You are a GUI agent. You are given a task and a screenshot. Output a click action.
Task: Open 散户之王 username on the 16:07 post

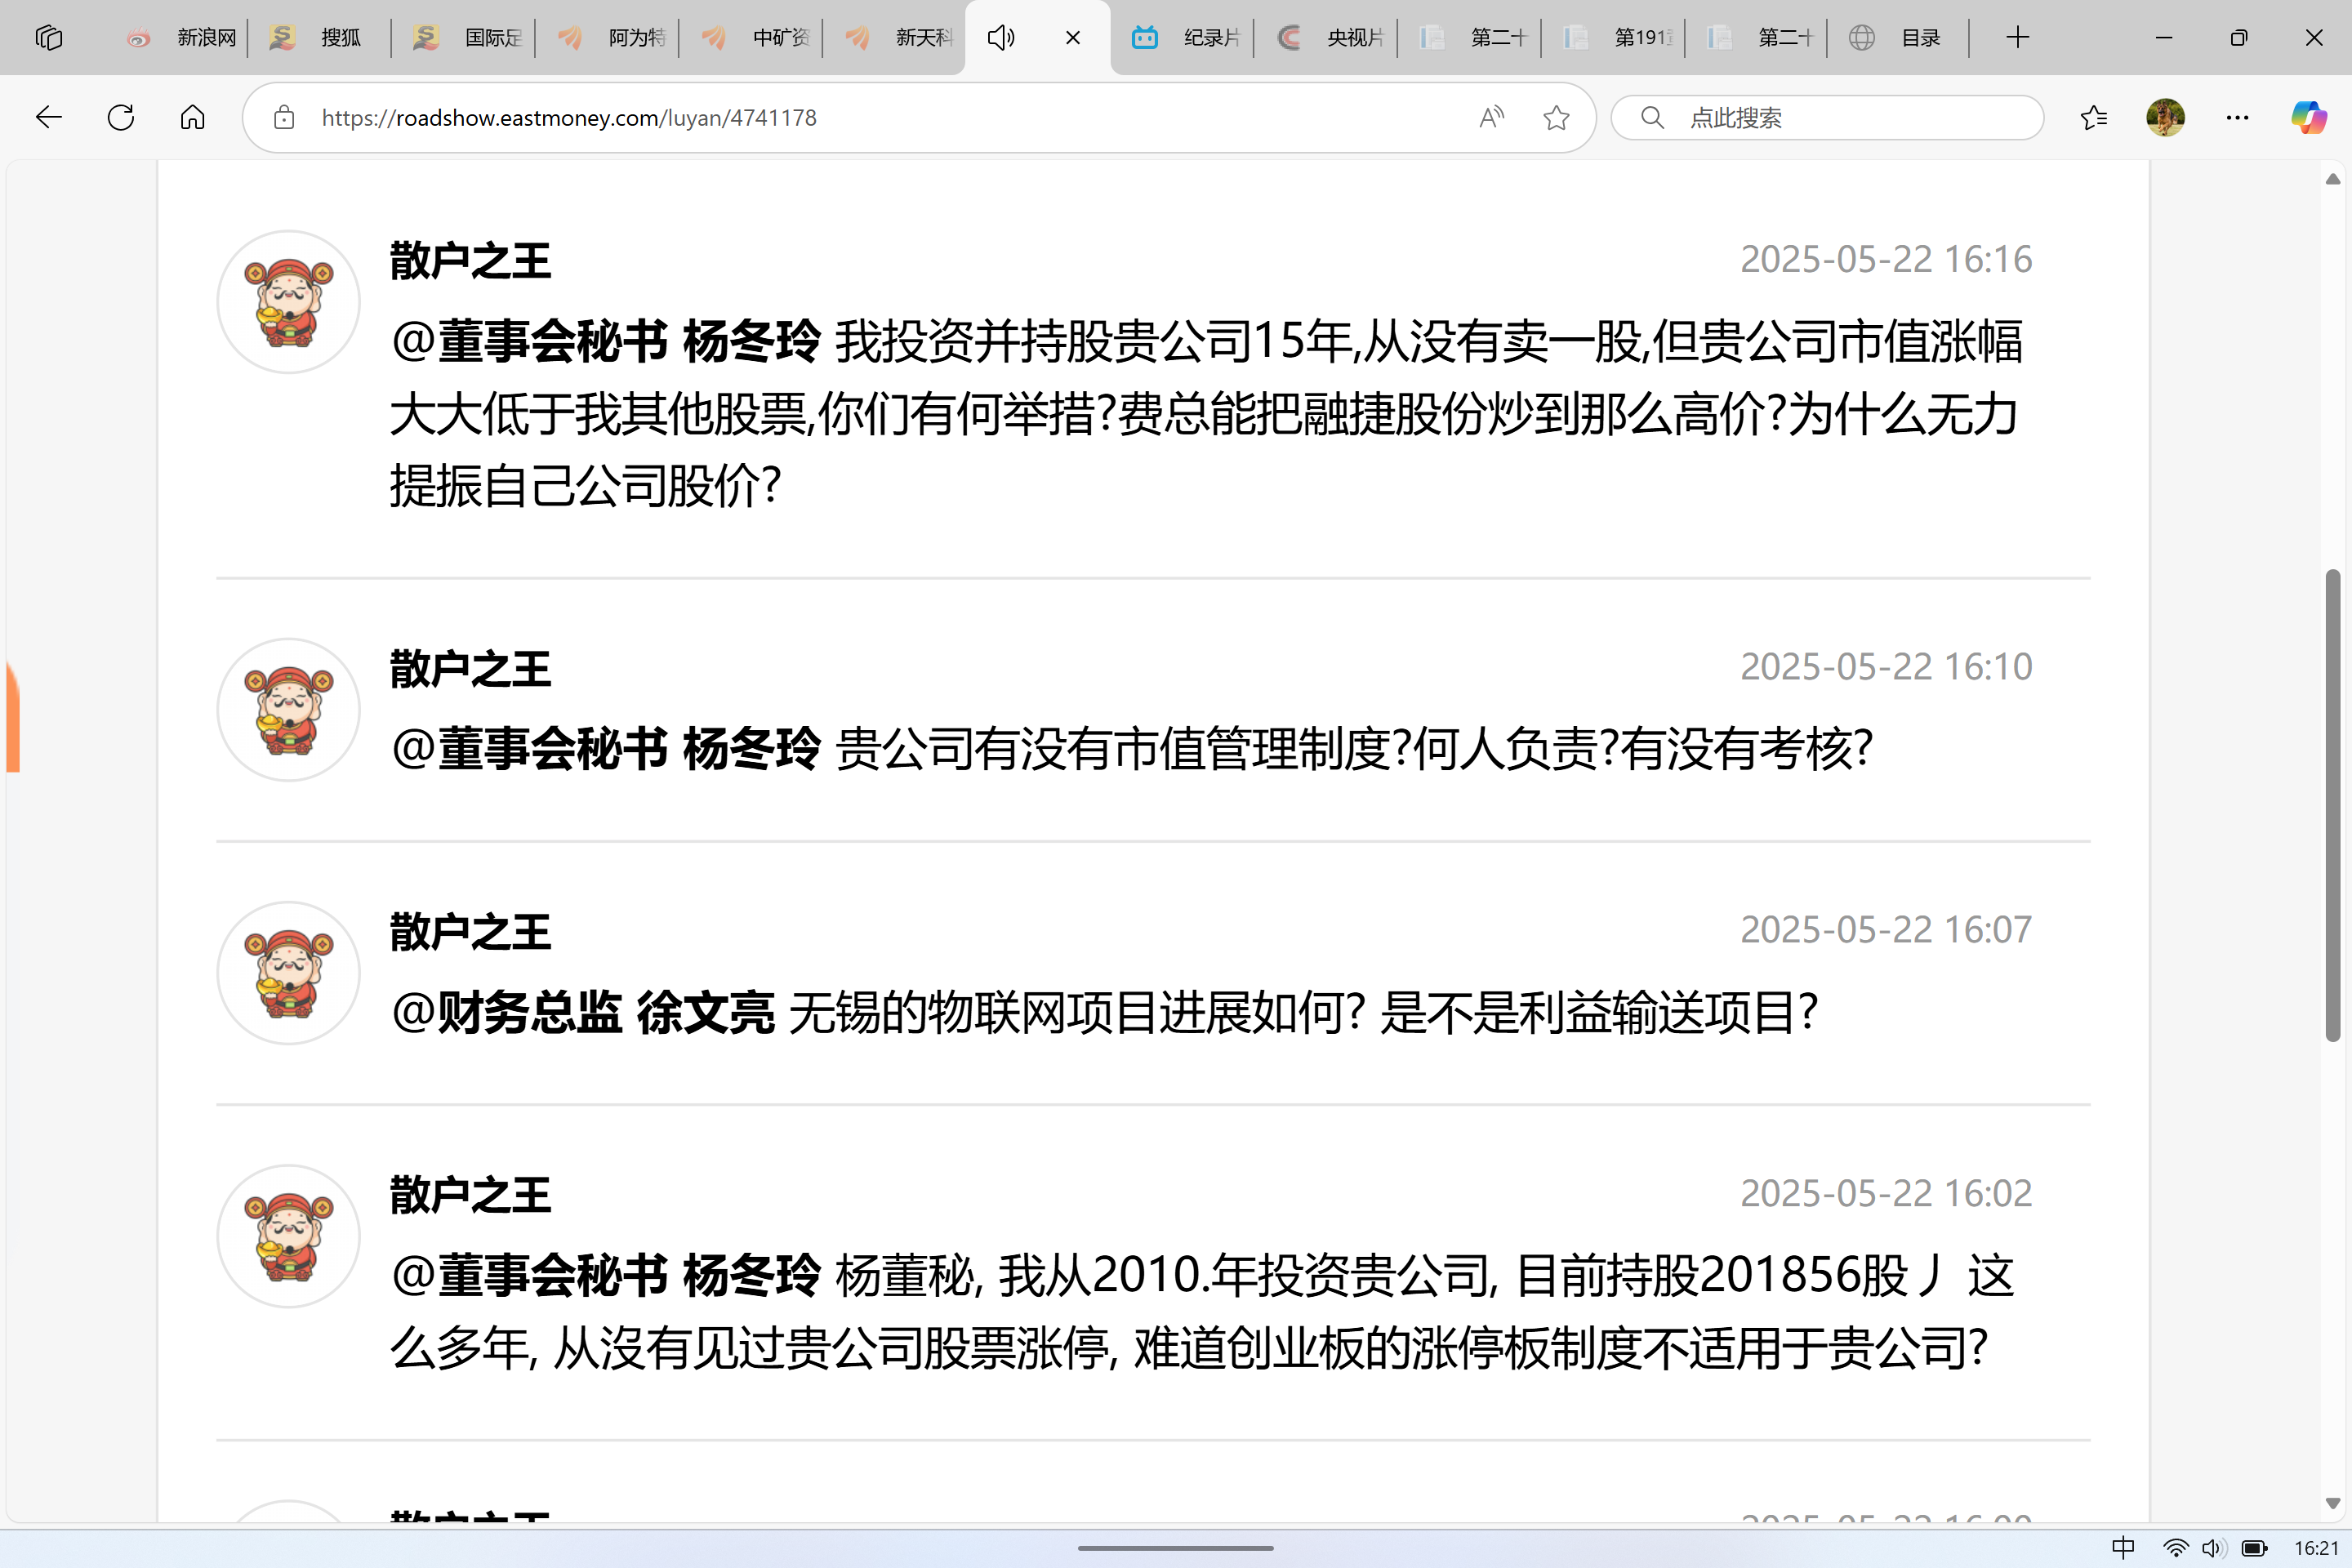point(470,932)
